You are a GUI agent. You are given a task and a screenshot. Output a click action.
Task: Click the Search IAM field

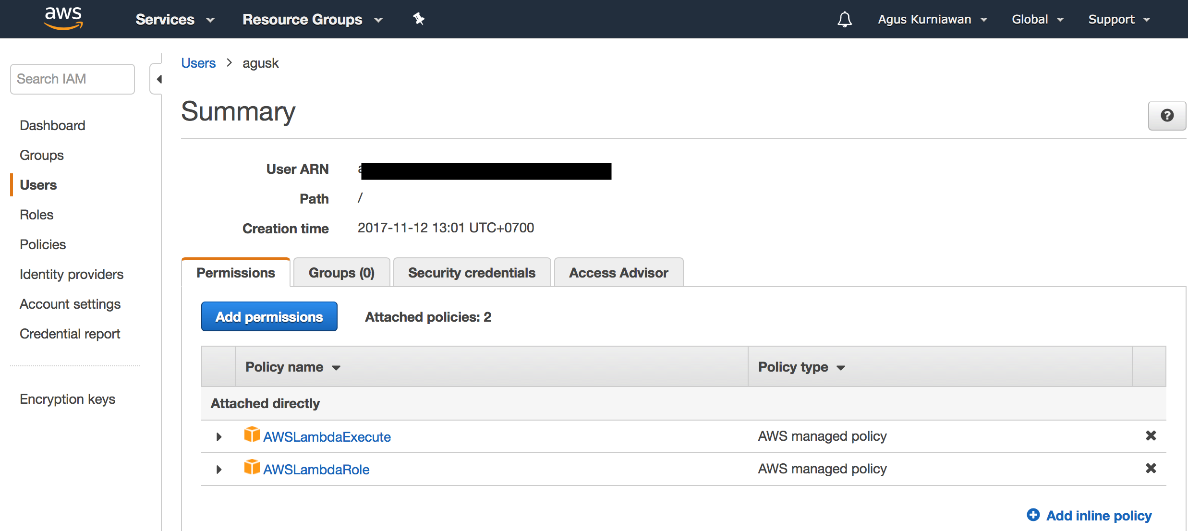(x=73, y=79)
